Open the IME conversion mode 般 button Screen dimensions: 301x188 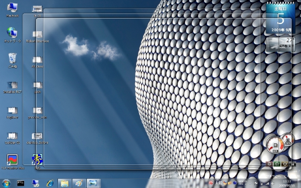[x=220, y=183]
